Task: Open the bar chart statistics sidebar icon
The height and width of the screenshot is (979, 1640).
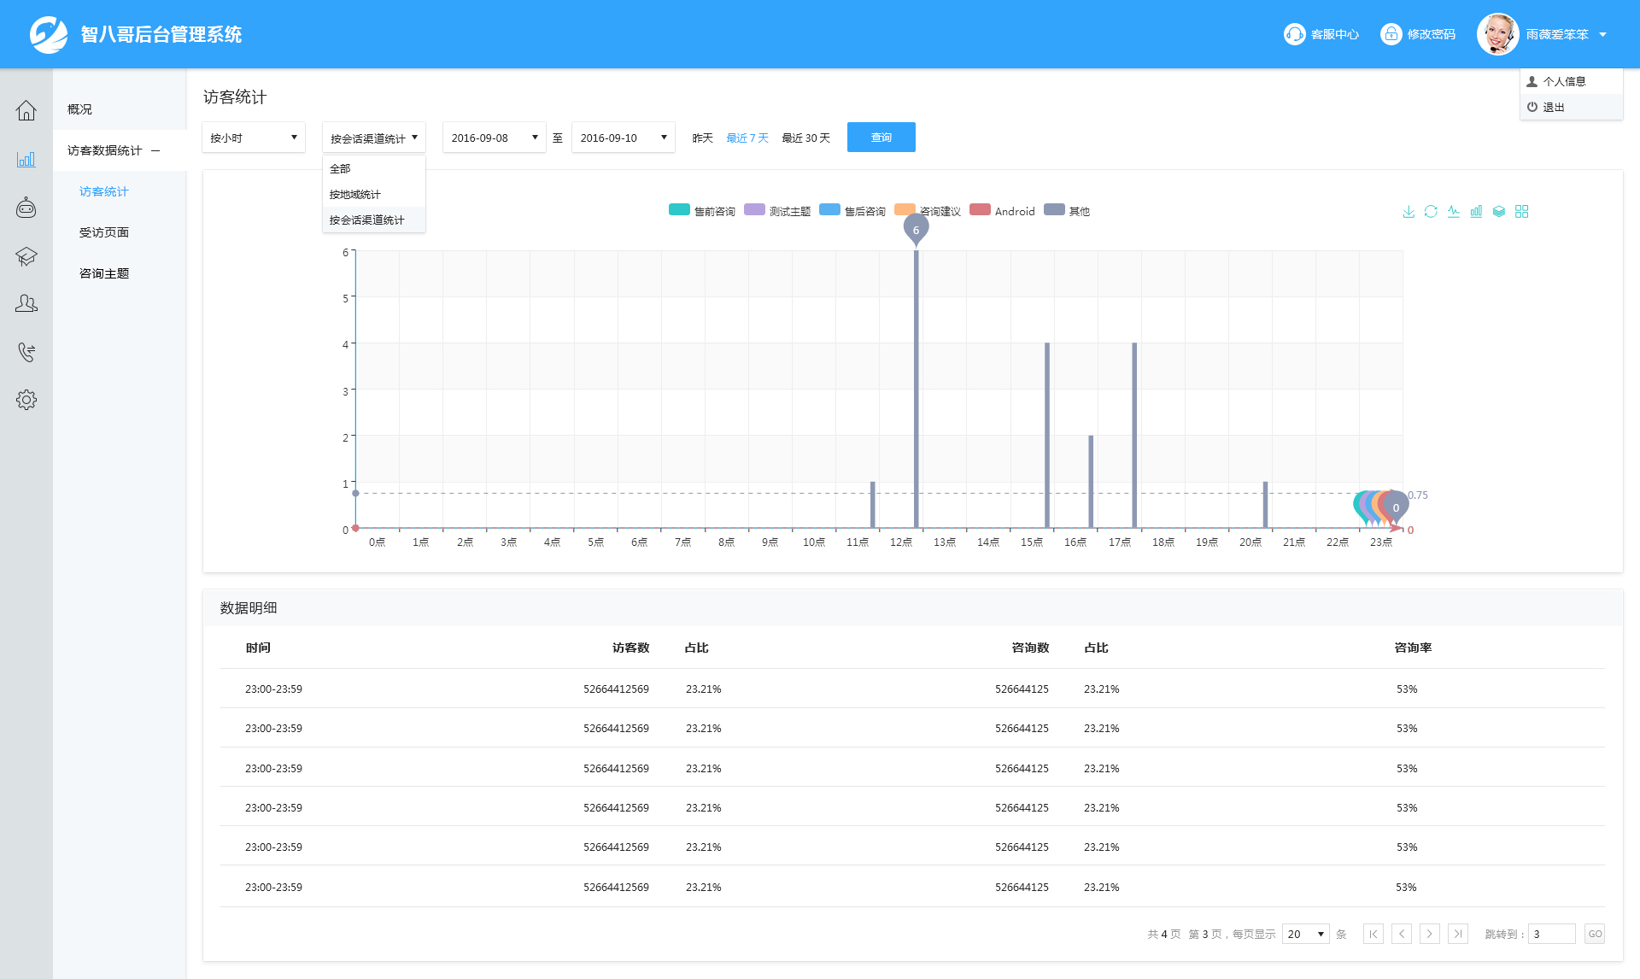Action: [x=26, y=159]
